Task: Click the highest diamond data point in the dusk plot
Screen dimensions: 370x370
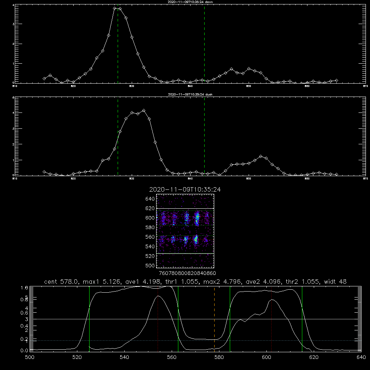Action: pyautogui.click(x=144, y=110)
